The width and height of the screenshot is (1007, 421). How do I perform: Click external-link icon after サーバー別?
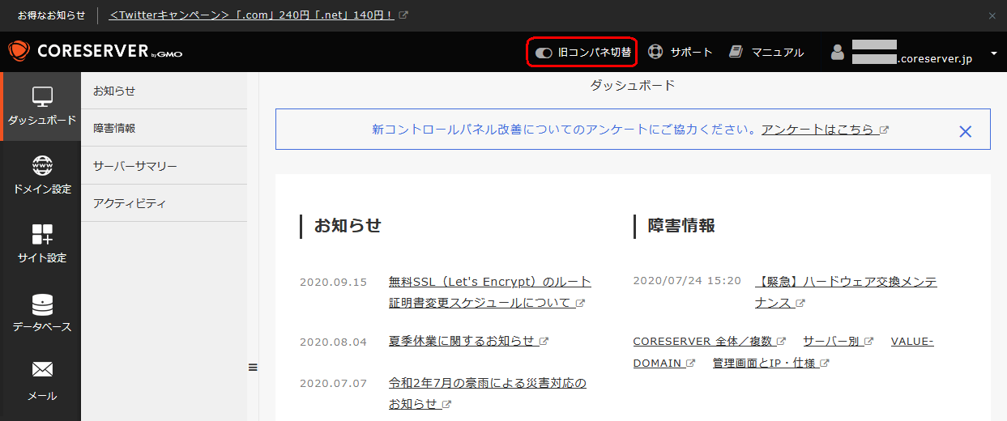(x=868, y=342)
